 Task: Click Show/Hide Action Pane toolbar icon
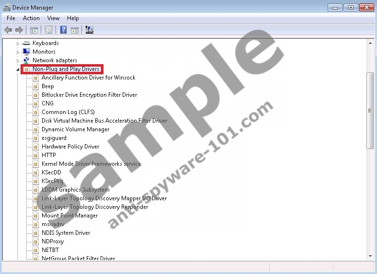pos(75,30)
